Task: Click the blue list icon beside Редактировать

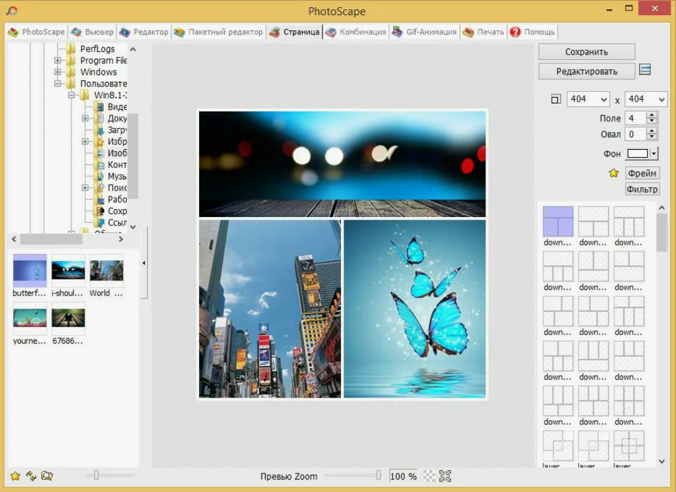Action: 645,69
